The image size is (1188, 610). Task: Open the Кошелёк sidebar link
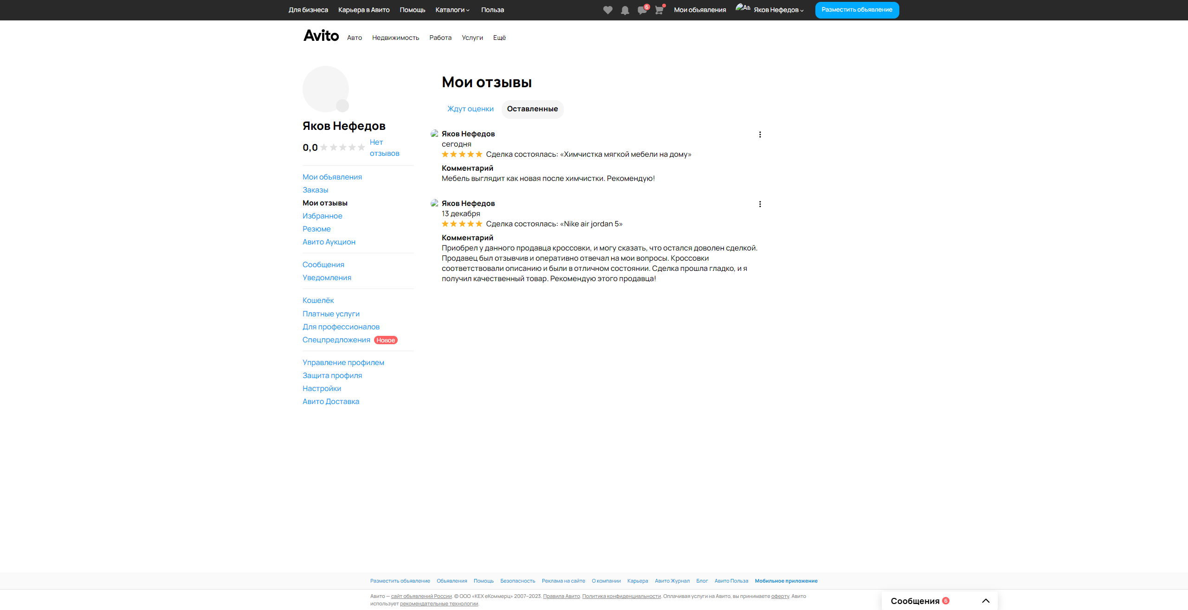318,301
